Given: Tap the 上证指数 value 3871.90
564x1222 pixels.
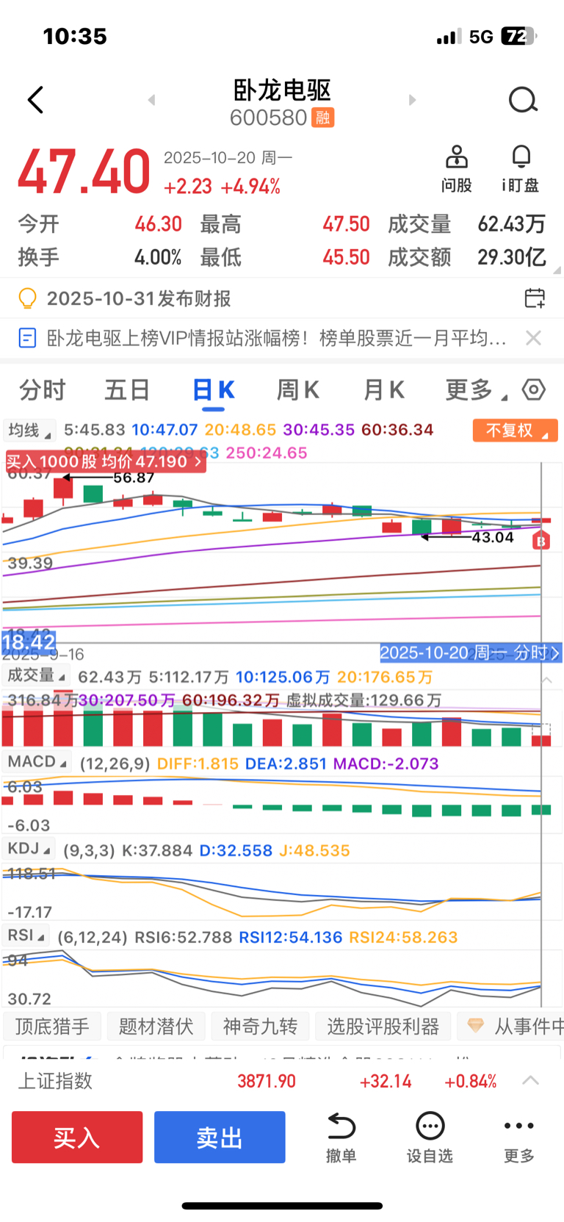Looking at the screenshot, I should tap(266, 1081).
